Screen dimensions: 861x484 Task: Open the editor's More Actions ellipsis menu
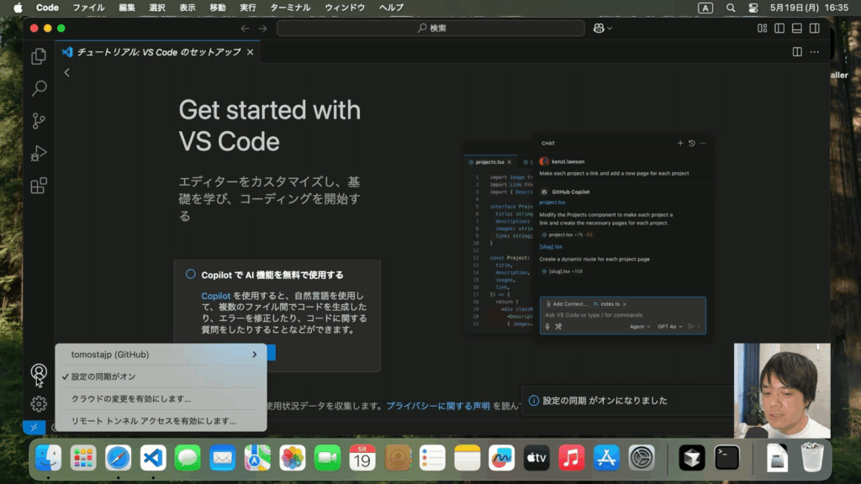[815, 52]
